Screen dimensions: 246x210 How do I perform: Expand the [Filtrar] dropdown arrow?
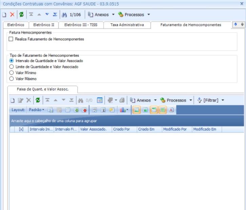click(x=223, y=100)
